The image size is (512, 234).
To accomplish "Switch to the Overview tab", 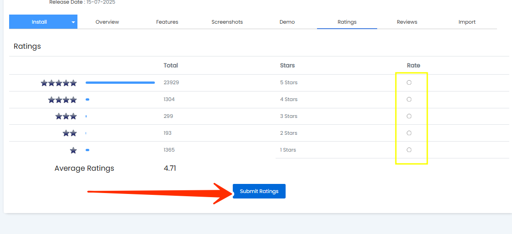I will (x=107, y=22).
